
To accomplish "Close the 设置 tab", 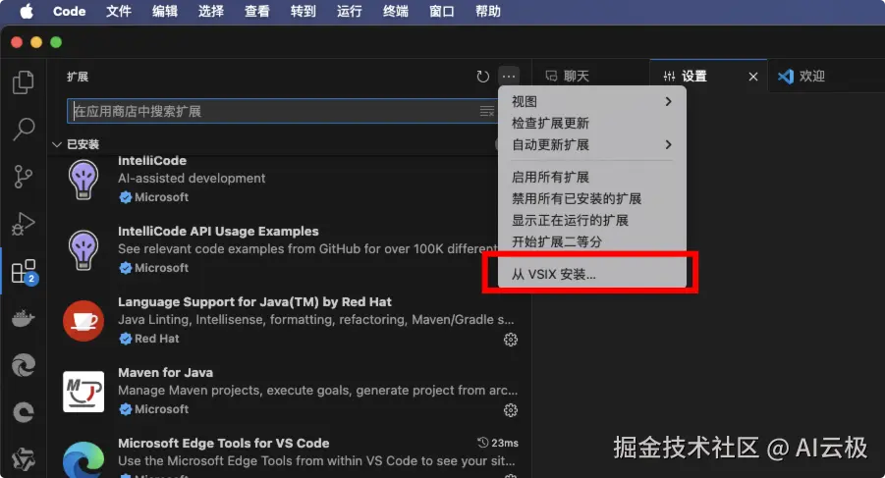I will [x=753, y=77].
